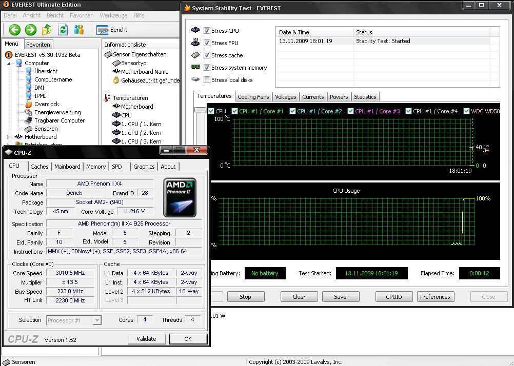Image resolution: width=514 pixels, height=366 pixels.
Task: Click the Clear button
Action: click(299, 296)
